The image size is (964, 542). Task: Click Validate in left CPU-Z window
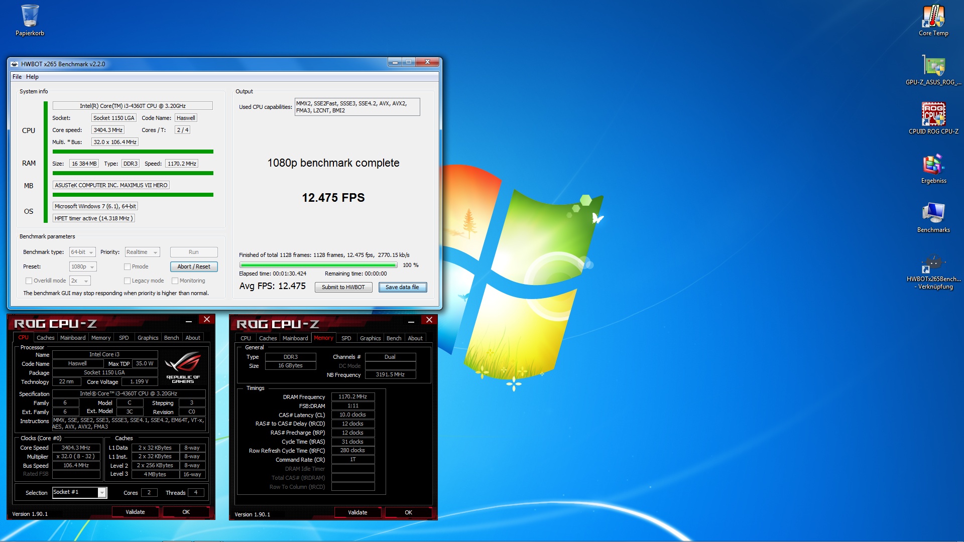pyautogui.click(x=135, y=512)
